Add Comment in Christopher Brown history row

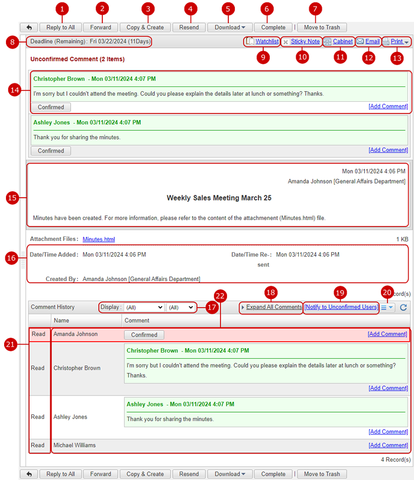tap(388, 388)
